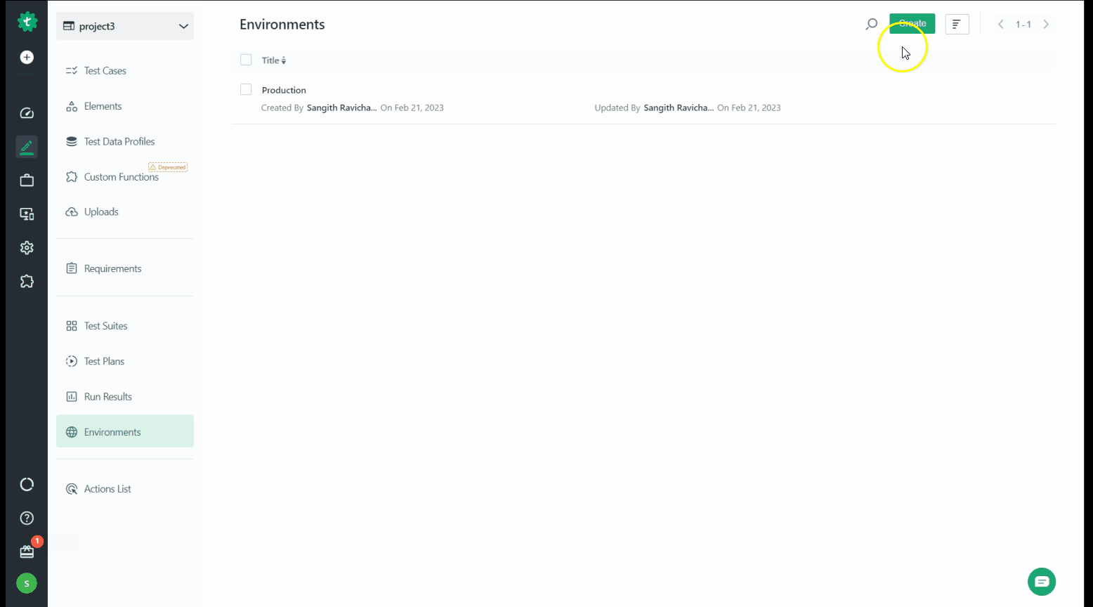Open the green user avatar S
The image size is (1093, 607).
point(27,583)
